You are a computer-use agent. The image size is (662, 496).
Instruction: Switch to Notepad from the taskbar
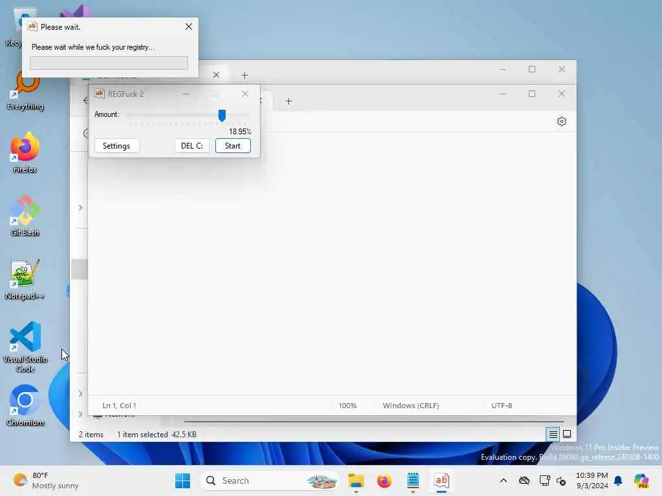[x=413, y=480]
